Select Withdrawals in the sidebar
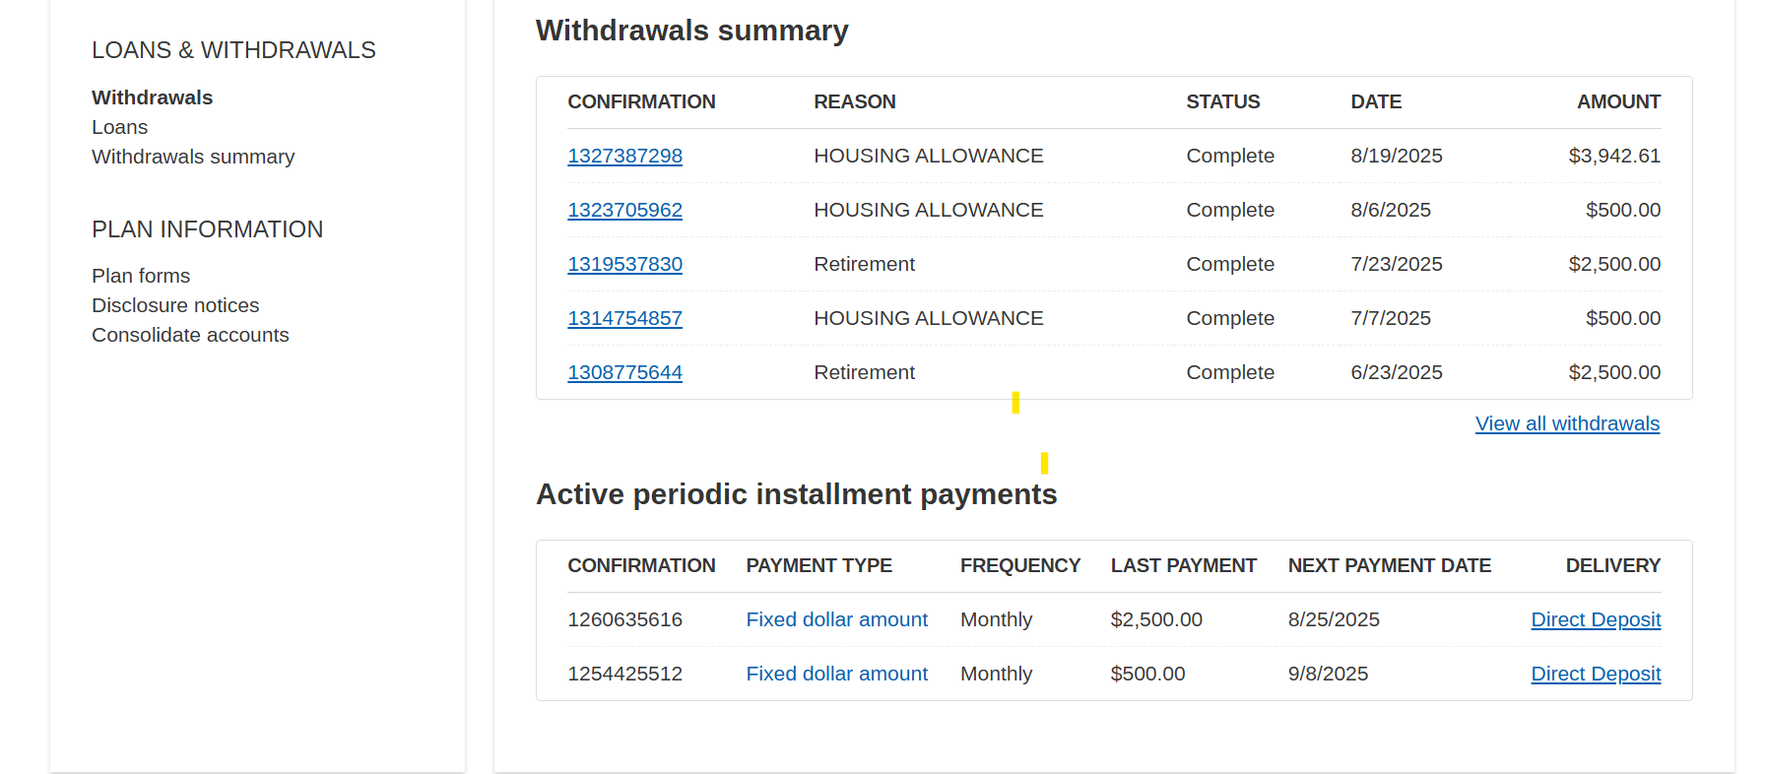The image size is (1765, 774). tap(152, 97)
